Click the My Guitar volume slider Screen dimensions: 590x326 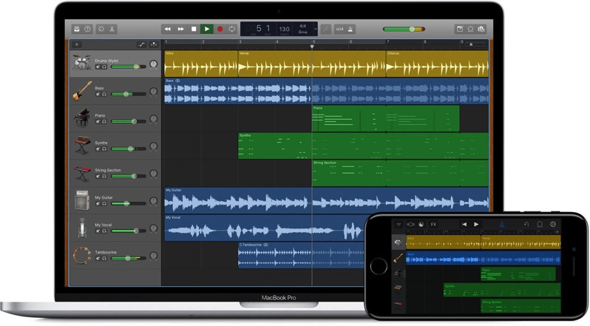coord(127,203)
